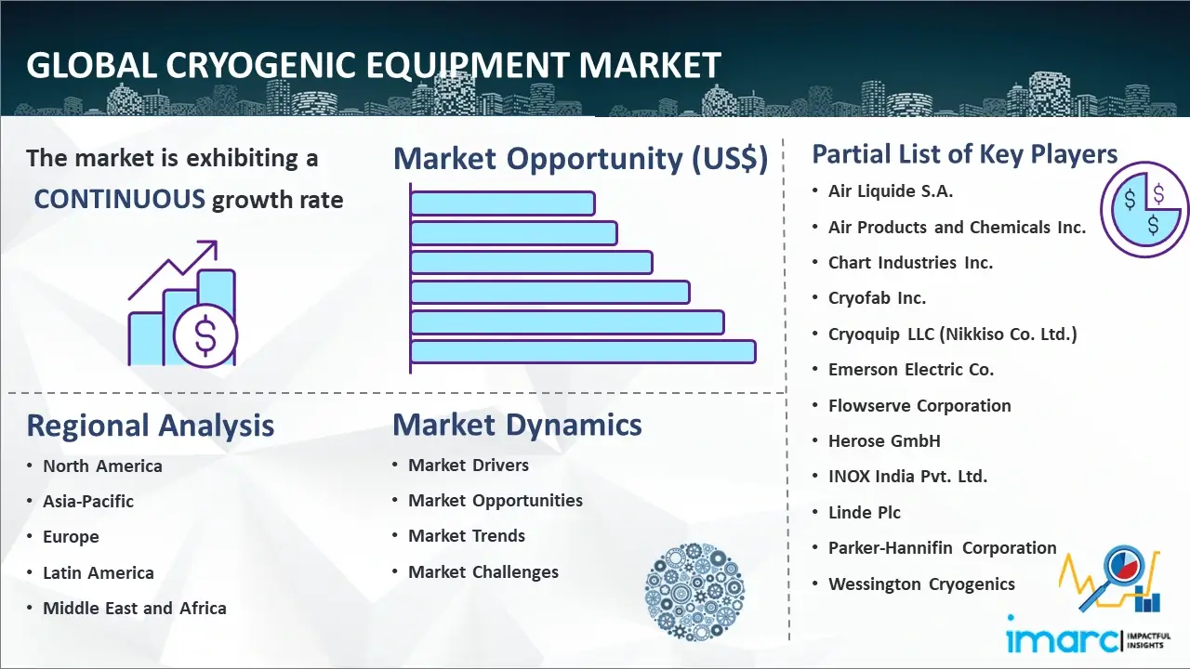Click Chart Industries Inc. entry
Viewport: 1190px width, 669px height.
910,263
